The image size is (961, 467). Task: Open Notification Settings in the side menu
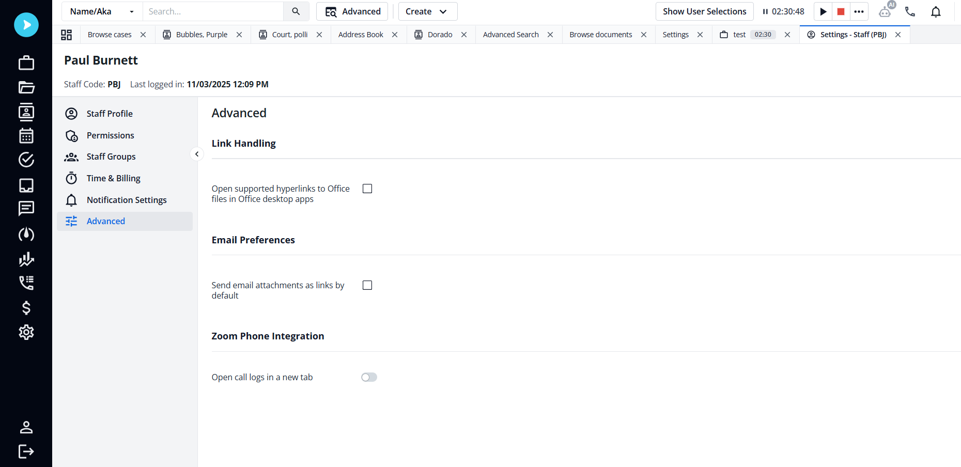[127, 200]
